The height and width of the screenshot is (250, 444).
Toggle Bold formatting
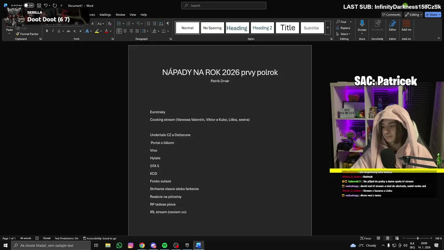47,31
